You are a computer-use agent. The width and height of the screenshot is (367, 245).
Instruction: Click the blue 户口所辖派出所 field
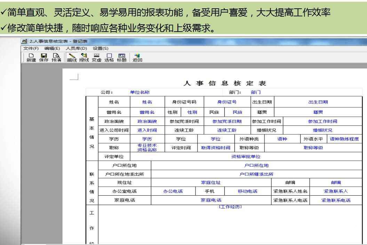coord(256,174)
